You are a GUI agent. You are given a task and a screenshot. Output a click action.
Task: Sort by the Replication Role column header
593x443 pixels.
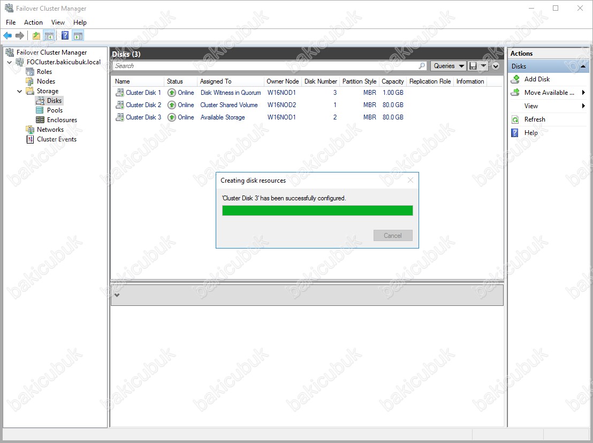point(430,81)
